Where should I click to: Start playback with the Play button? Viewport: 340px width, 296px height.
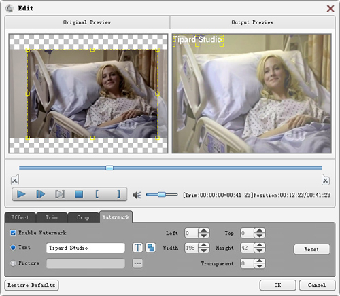tap(21, 194)
